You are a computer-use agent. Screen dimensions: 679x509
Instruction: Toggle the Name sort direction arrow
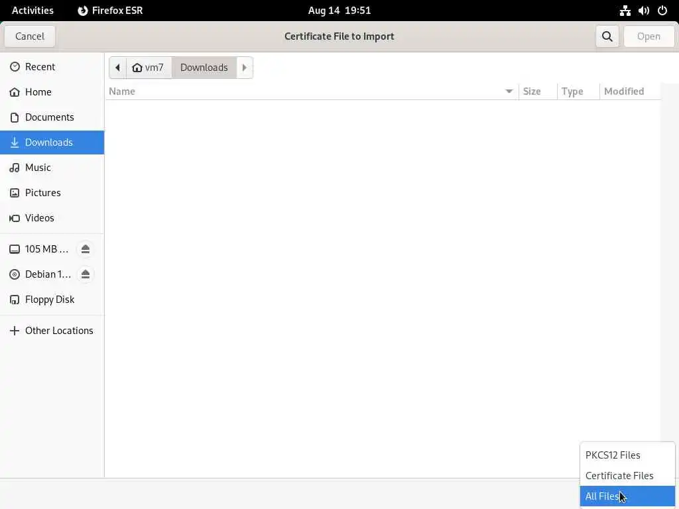coord(509,91)
